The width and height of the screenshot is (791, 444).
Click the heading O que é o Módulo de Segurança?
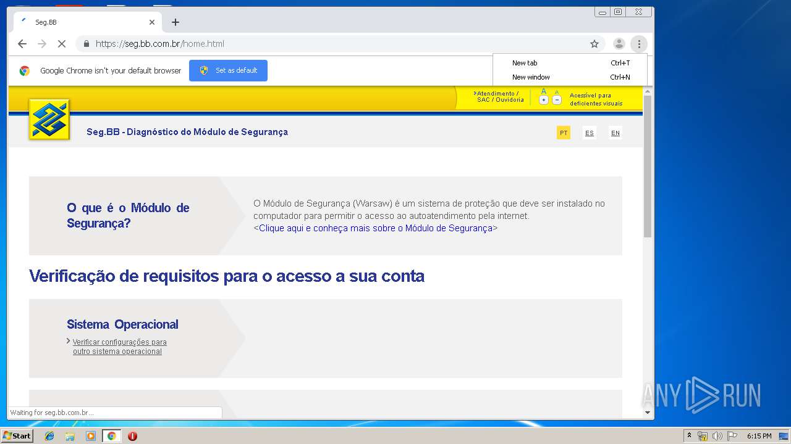(128, 216)
